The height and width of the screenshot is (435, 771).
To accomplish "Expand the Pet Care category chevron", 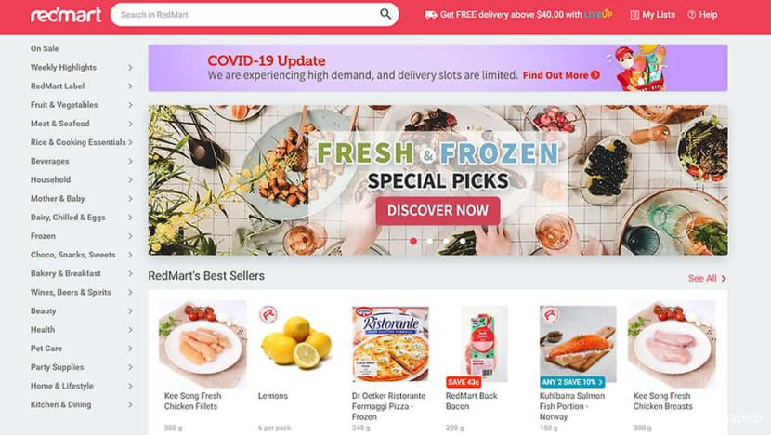I will coord(130,349).
